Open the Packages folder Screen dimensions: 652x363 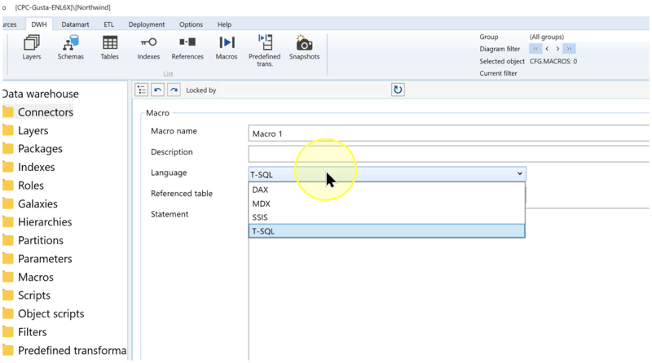(x=33, y=149)
